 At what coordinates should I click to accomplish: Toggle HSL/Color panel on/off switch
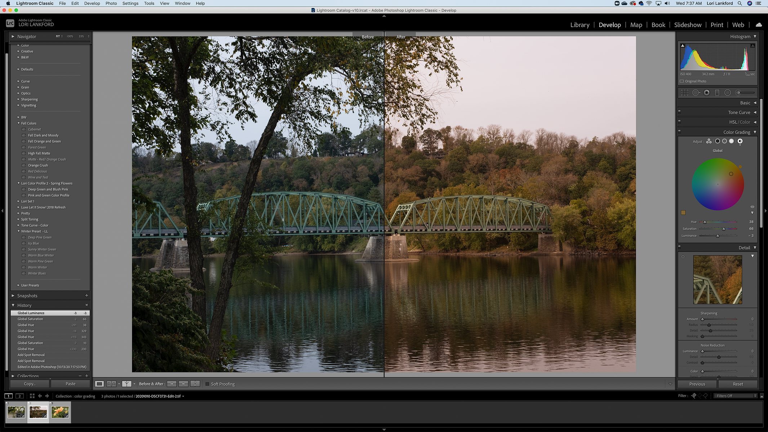click(679, 121)
